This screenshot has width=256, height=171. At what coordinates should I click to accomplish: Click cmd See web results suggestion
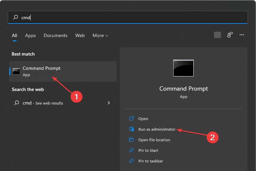tap(43, 103)
